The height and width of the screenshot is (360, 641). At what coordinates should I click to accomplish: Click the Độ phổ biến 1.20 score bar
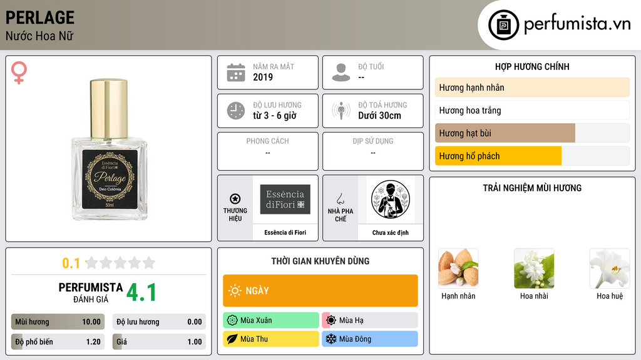tap(58, 342)
